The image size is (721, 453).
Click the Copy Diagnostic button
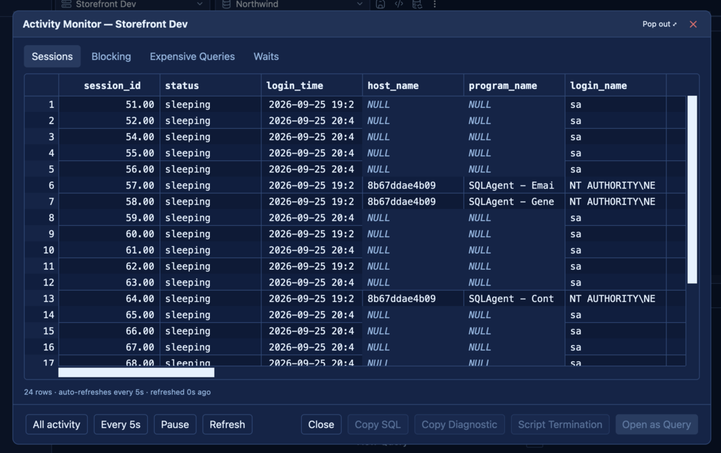tap(459, 425)
